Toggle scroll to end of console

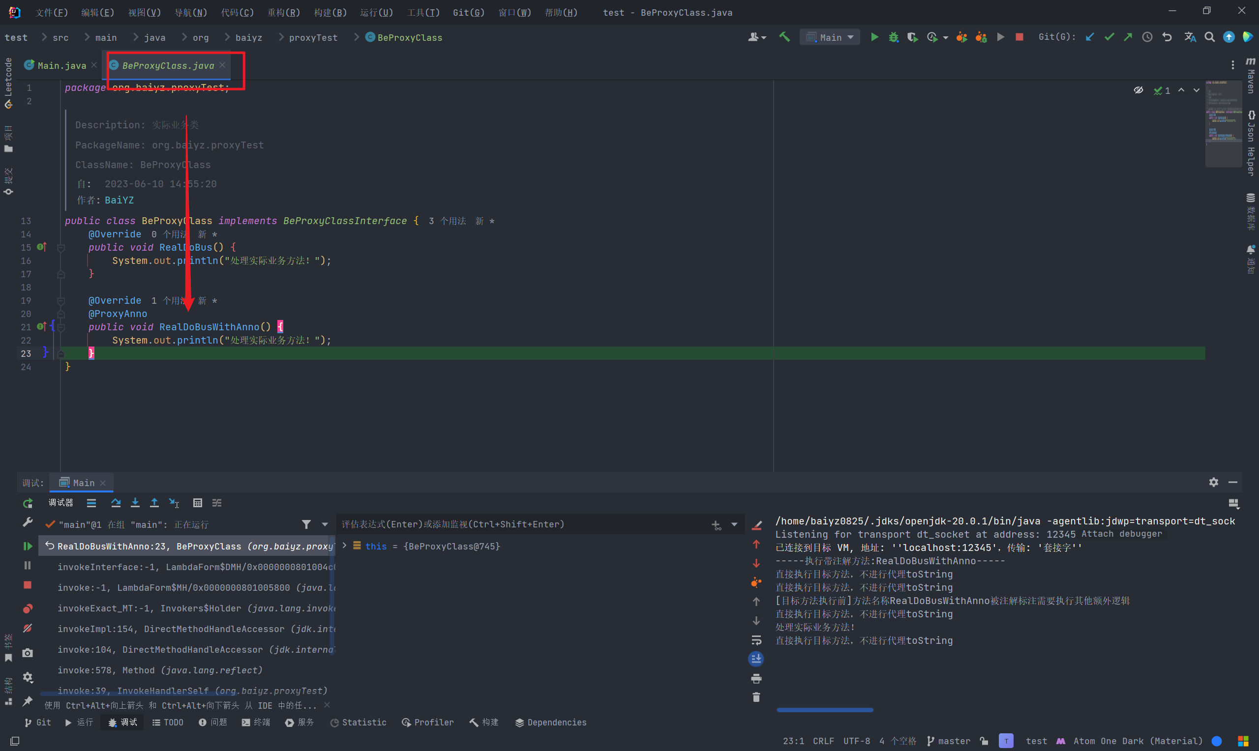756,659
